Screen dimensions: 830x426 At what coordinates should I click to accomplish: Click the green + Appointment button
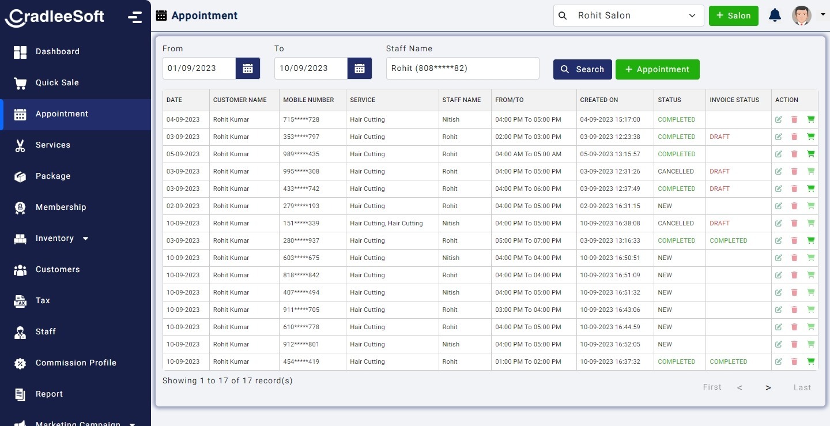click(x=657, y=69)
